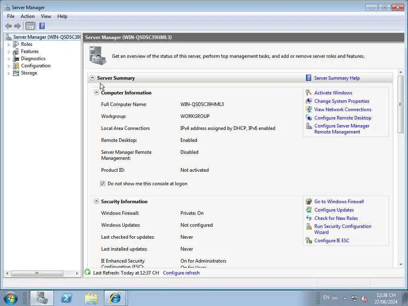The width and height of the screenshot is (408, 306).
Task: Expand the Storage tree node
Action: [x=9, y=73]
